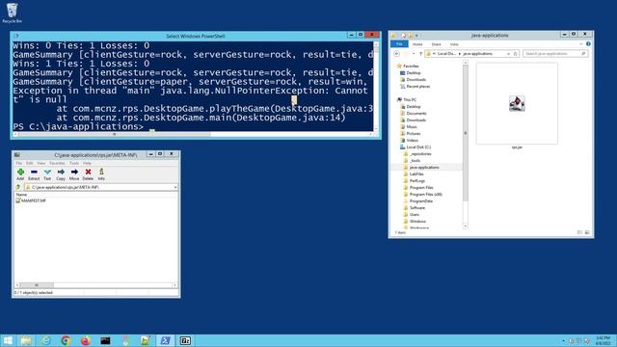Click the Info icon in 7-Zip toolbar

point(101,173)
